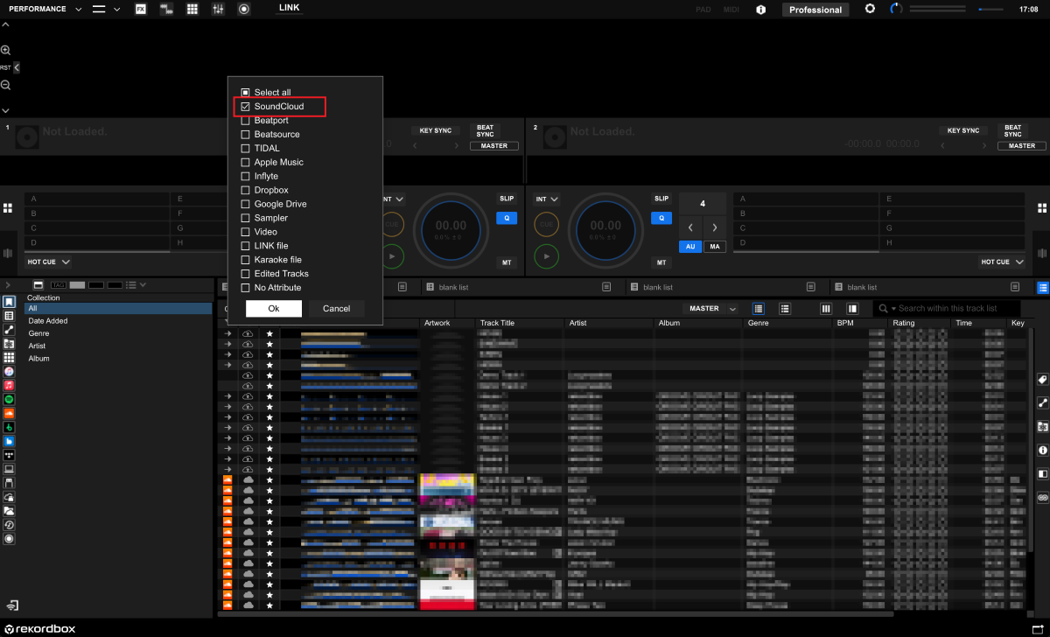The width and height of the screenshot is (1050, 637).
Task: Click the search magnifier icon in track list
Action: [x=884, y=308]
